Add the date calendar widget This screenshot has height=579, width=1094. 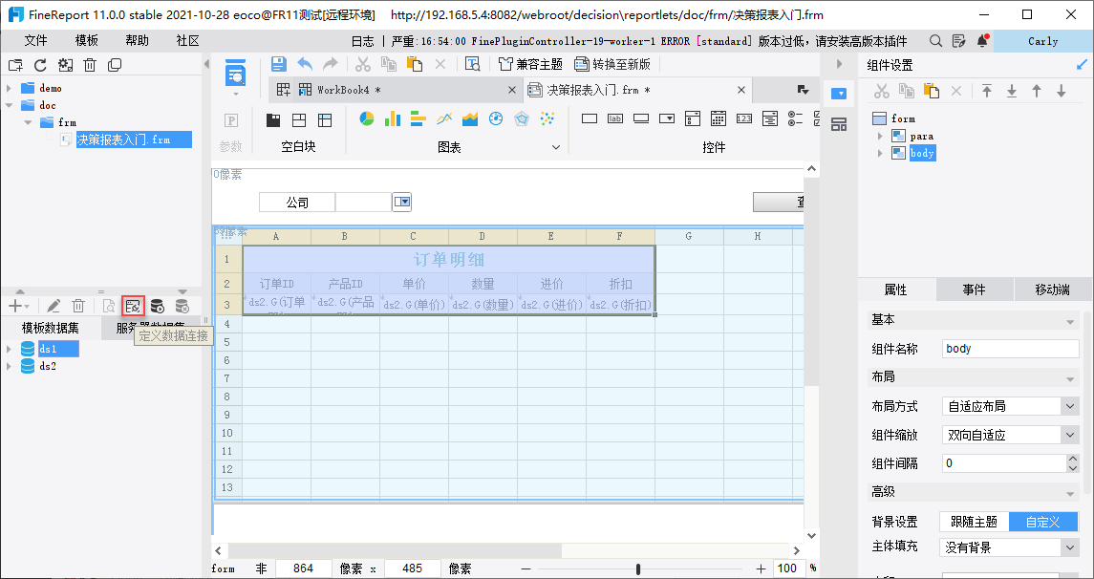point(718,118)
